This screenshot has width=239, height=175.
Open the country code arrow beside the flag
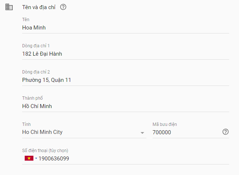(36, 158)
